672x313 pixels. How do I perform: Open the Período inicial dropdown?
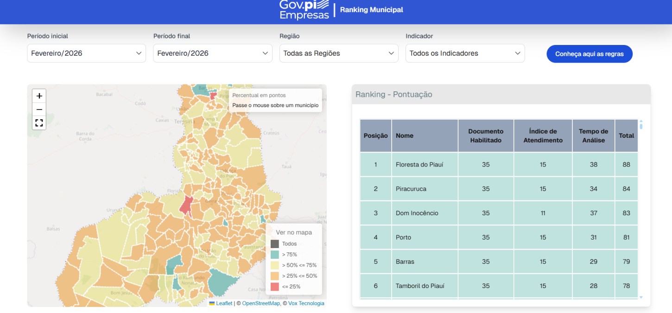coord(86,53)
